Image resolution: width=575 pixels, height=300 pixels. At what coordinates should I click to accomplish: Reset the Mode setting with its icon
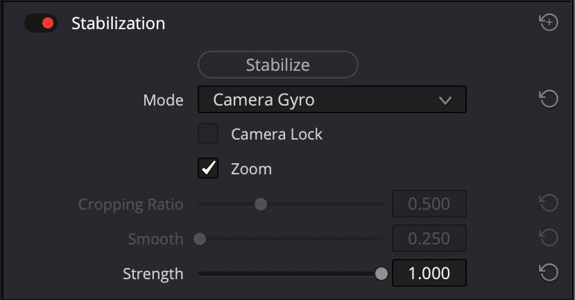(x=549, y=99)
